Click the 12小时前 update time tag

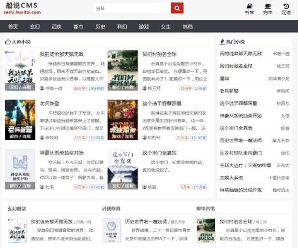tap(199, 138)
